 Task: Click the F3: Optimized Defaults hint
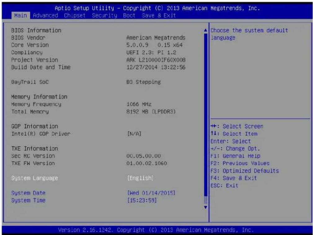coord(245,171)
